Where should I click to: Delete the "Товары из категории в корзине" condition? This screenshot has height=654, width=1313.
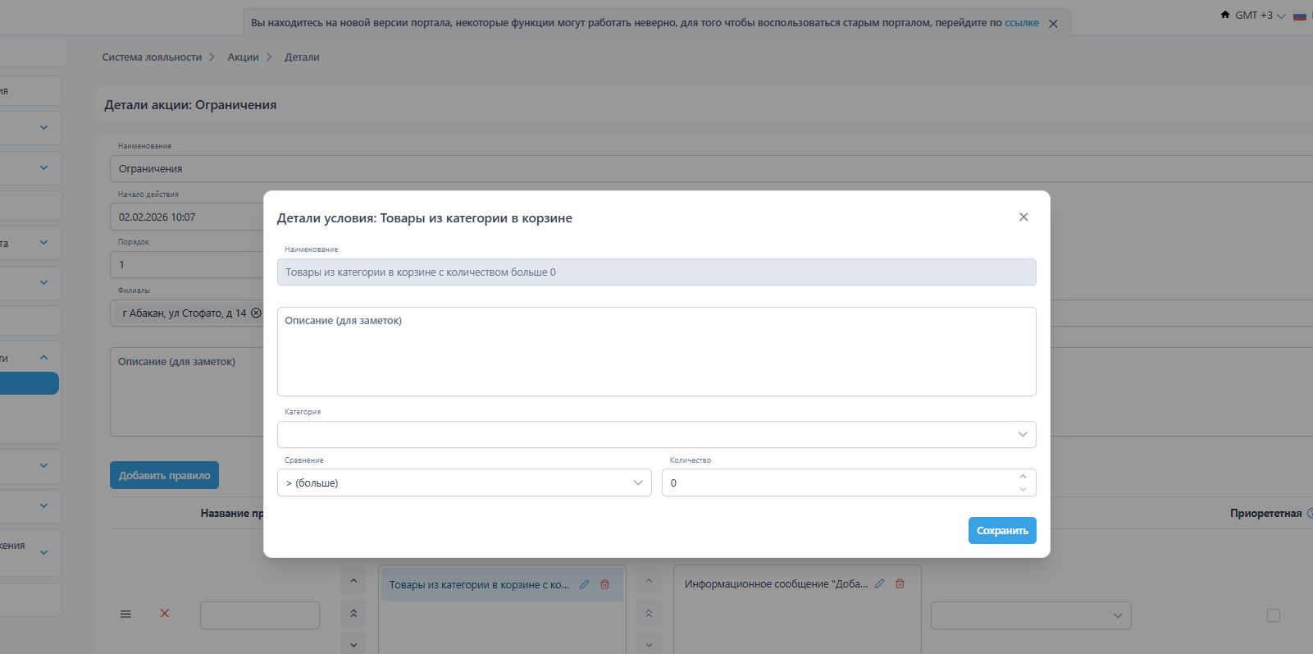604,585
